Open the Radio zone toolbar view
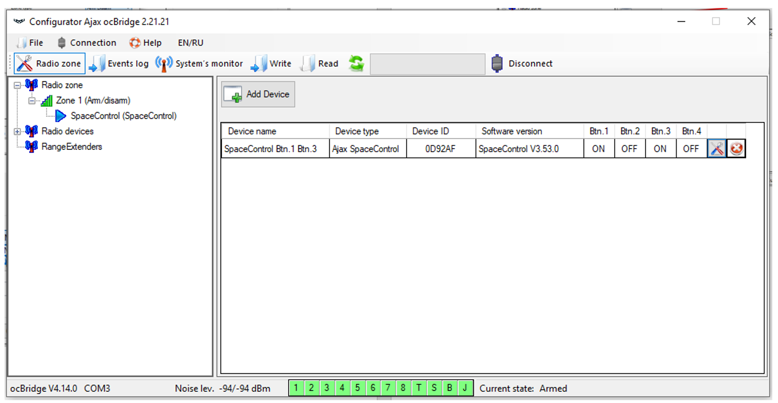The height and width of the screenshot is (403, 778). [50, 63]
